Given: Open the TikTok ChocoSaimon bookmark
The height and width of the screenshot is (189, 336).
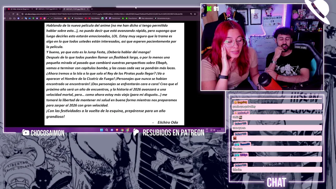Looking at the screenshot, I should coord(57,18).
